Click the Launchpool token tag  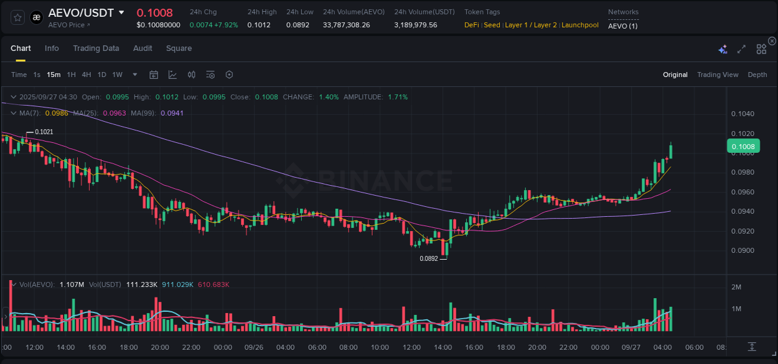(580, 25)
